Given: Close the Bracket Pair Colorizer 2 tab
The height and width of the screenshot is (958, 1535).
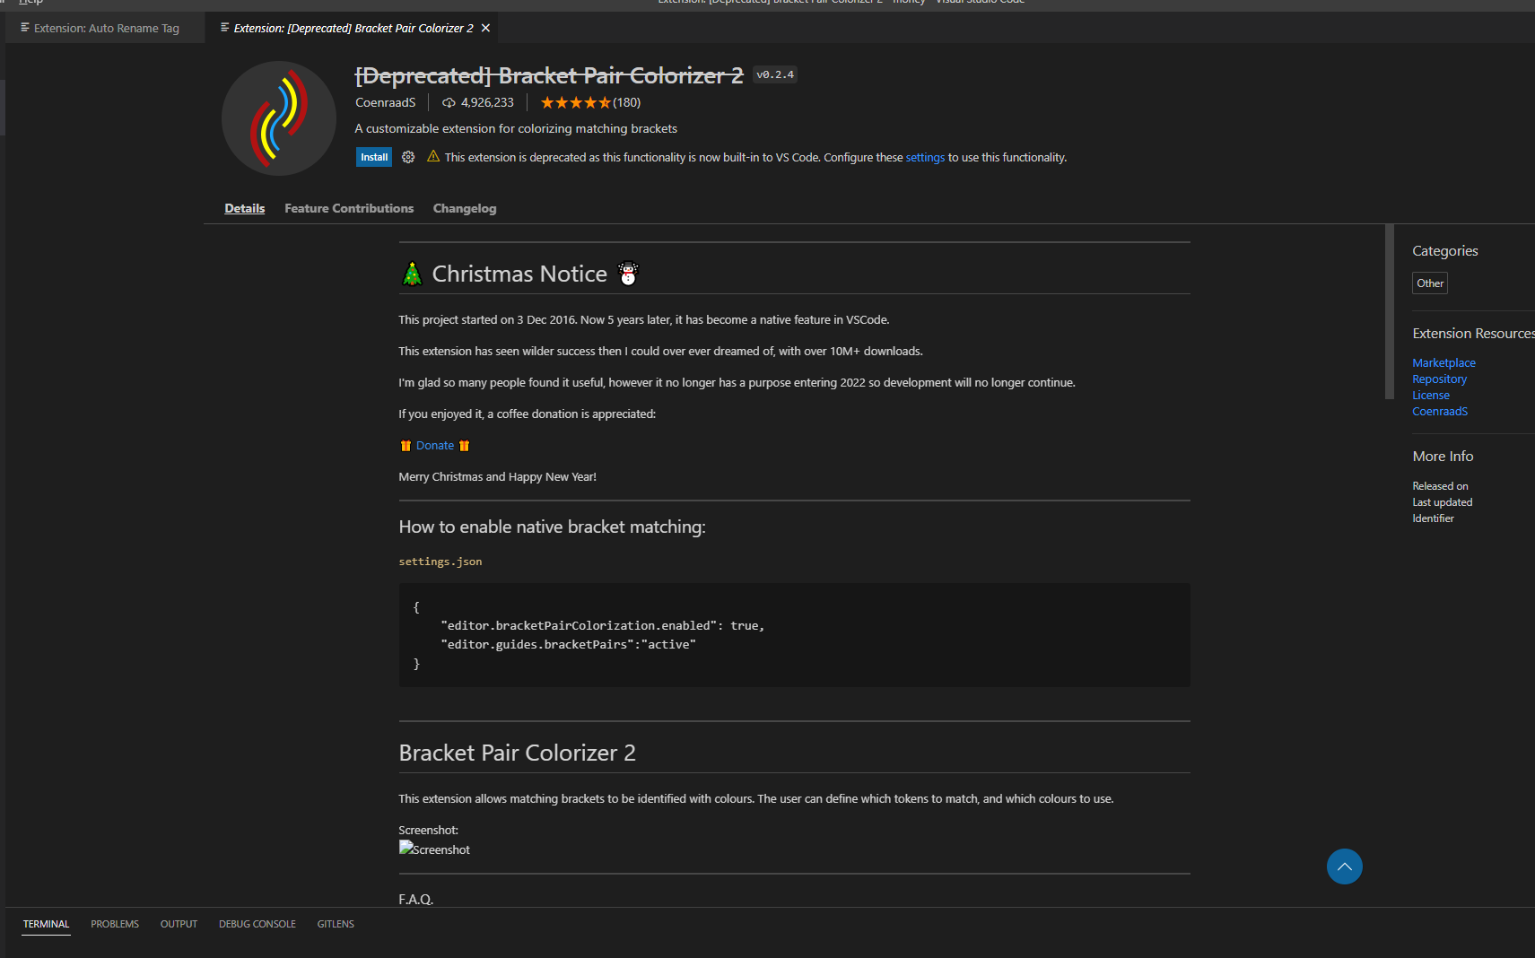Looking at the screenshot, I should tap(485, 28).
